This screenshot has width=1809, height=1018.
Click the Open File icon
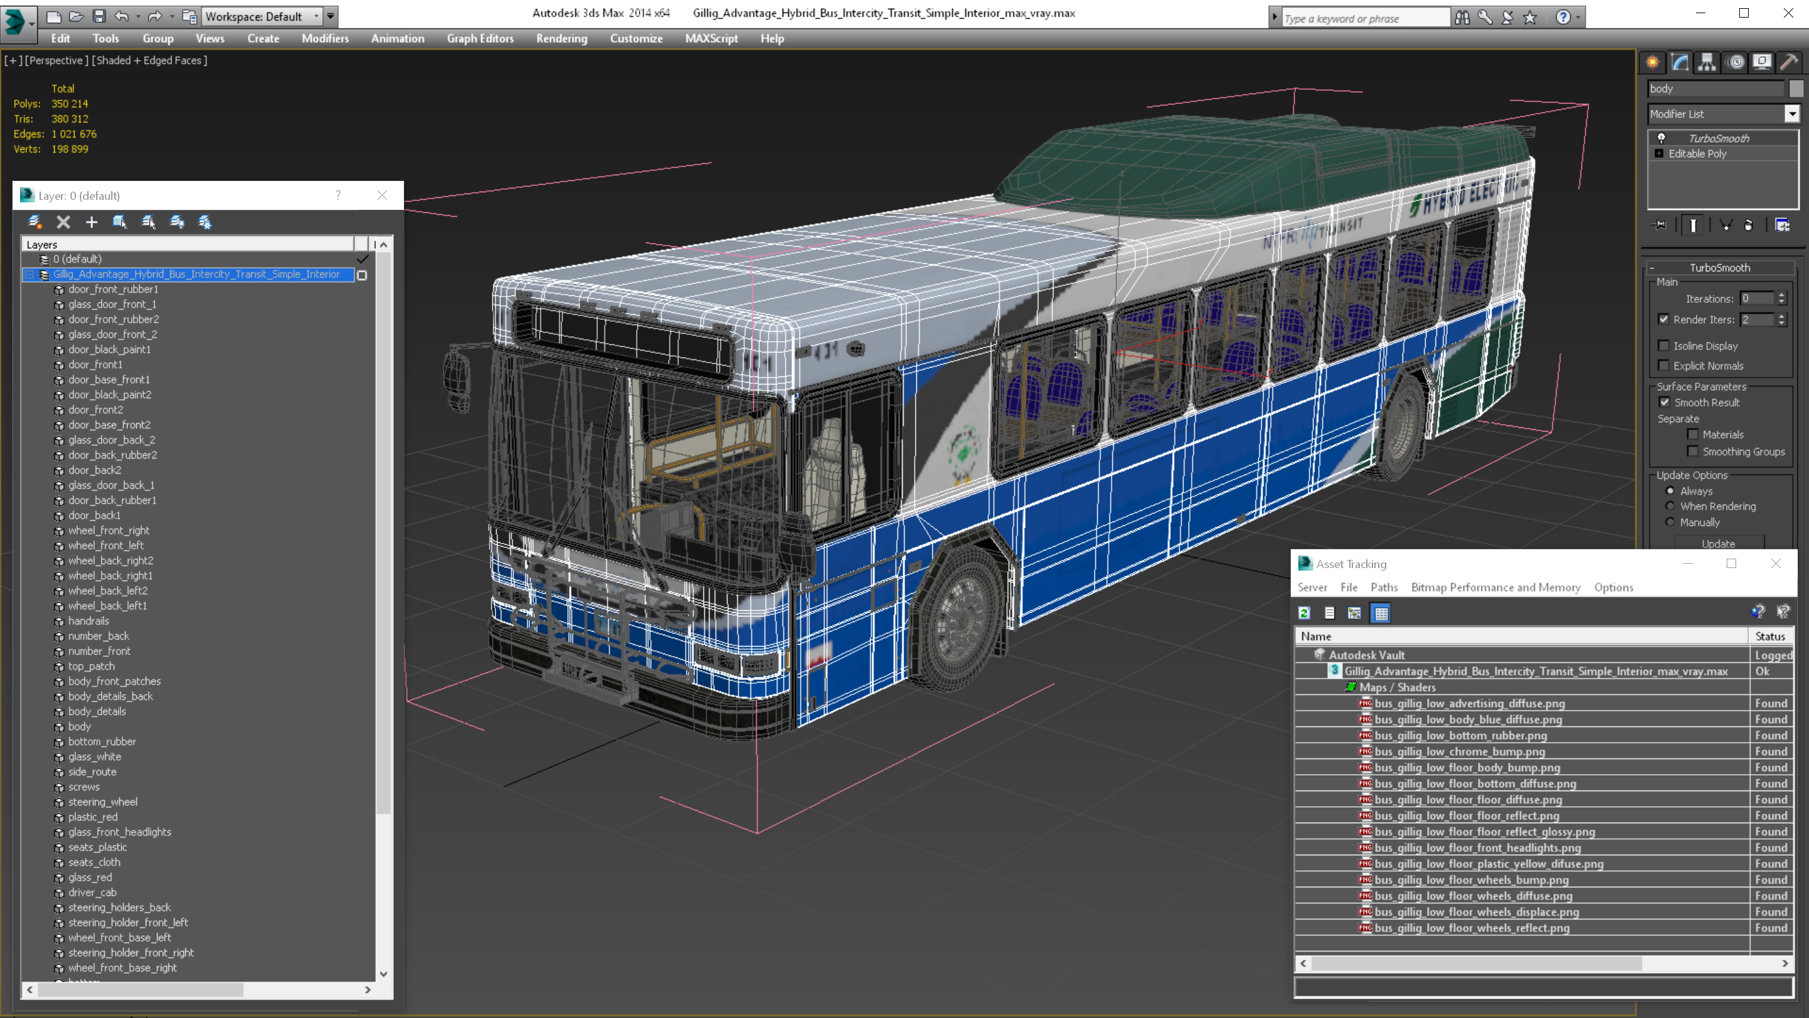click(76, 16)
